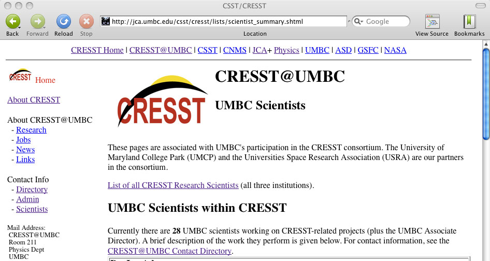Click the 'Mail Address:' label
490x261 pixels.
pyautogui.click(x=26, y=227)
